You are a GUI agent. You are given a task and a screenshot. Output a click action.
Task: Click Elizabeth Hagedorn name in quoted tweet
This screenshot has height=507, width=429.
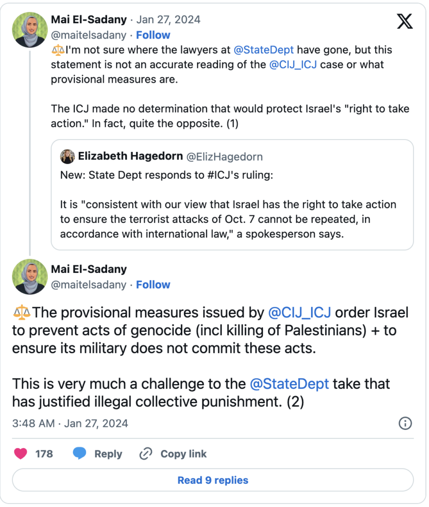coord(130,156)
